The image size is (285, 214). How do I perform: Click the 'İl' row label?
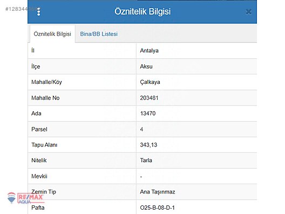click(x=33, y=50)
